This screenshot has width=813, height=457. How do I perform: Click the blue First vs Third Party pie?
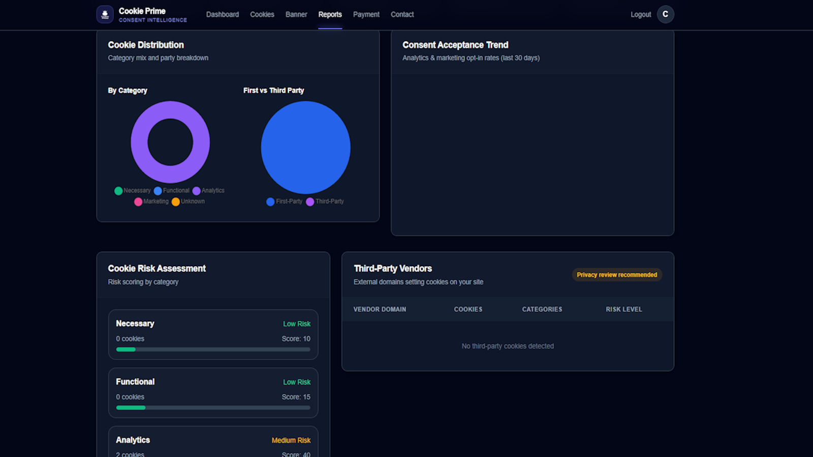click(x=305, y=147)
